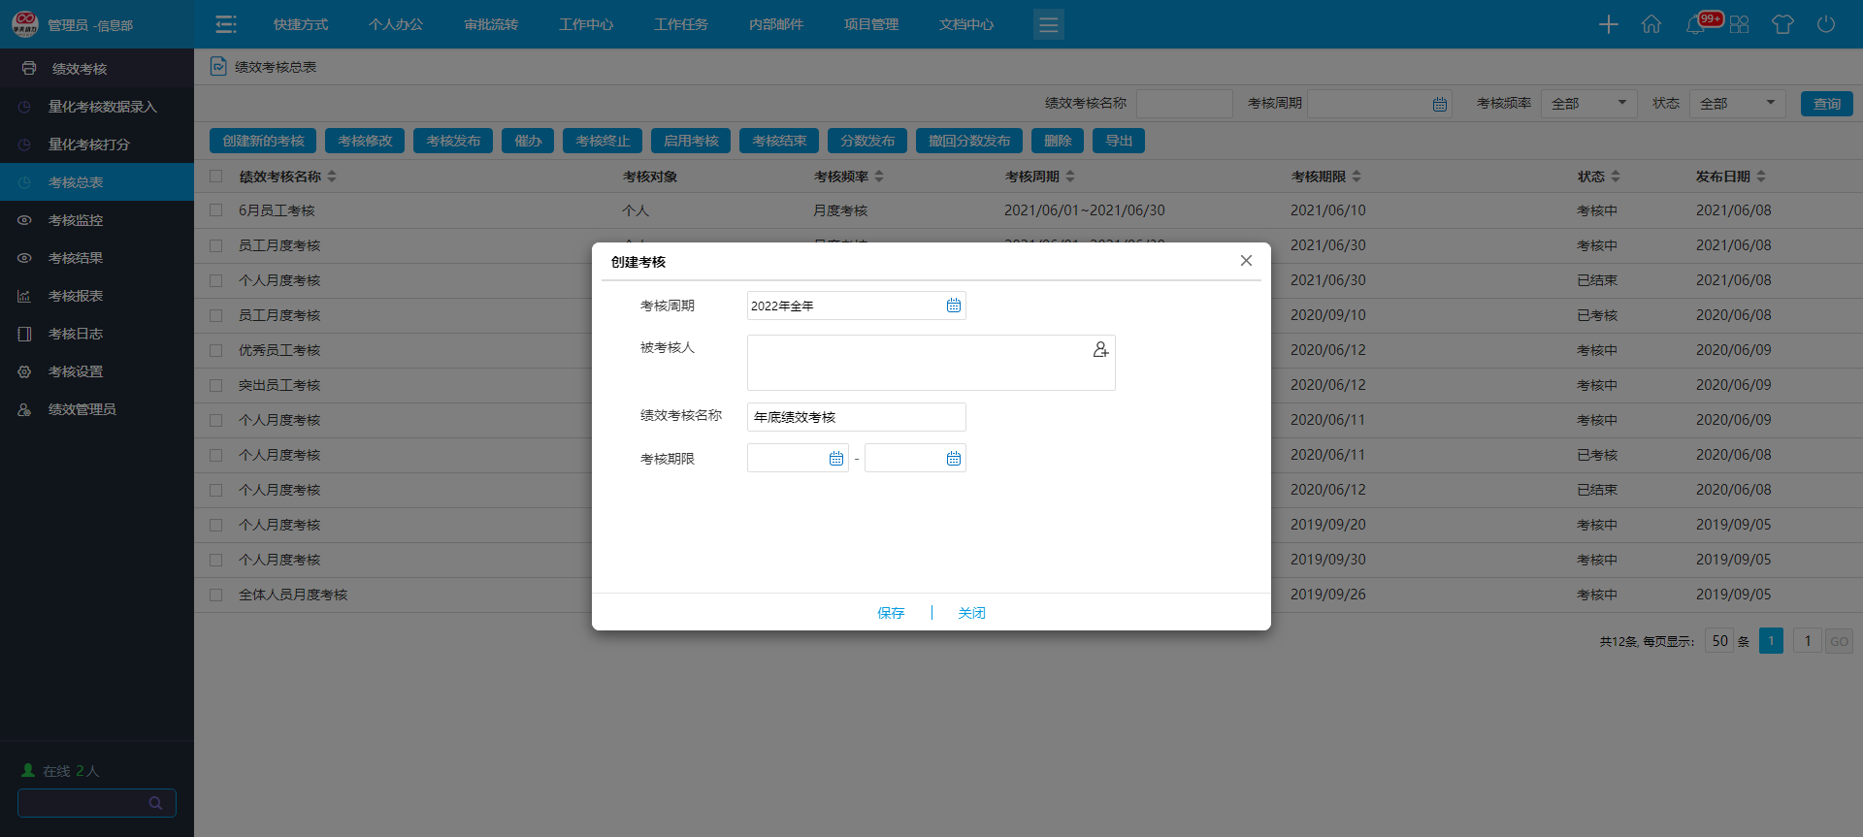Collapse sidebar with the hamburger toggle icon
Screen dimensions: 1863x837
pyautogui.click(x=226, y=24)
